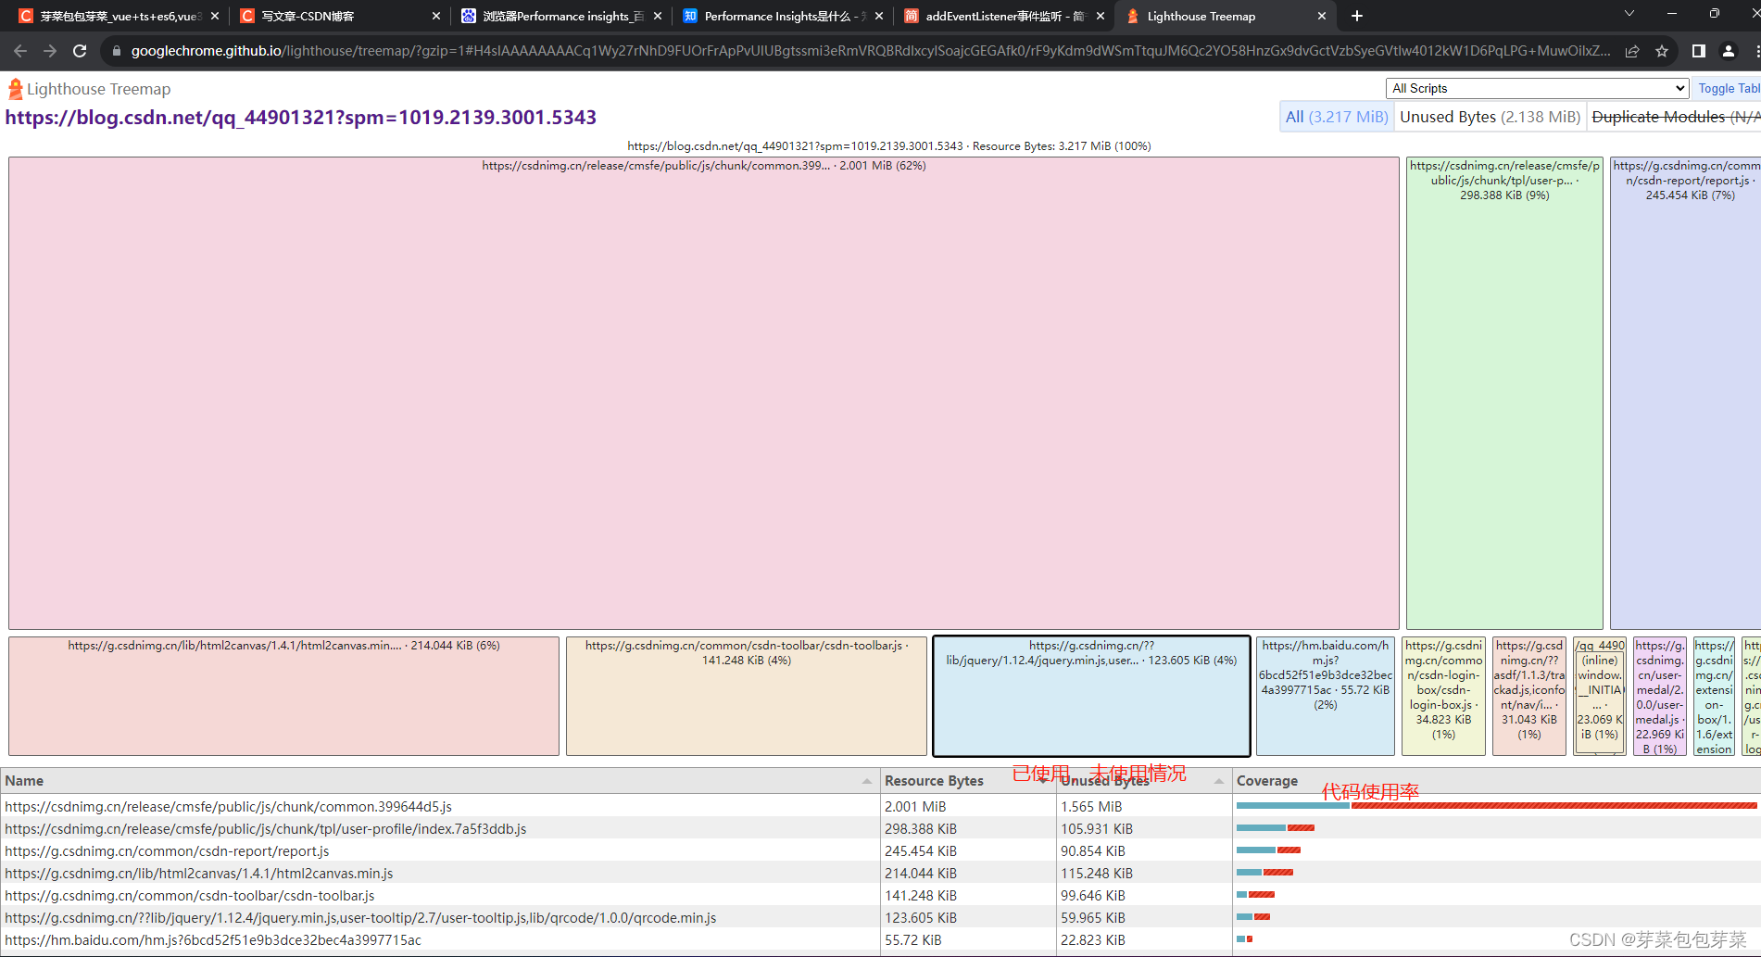This screenshot has width=1761, height=957.
Task: Select the common.399644d5.js table row name
Action: 228,807
